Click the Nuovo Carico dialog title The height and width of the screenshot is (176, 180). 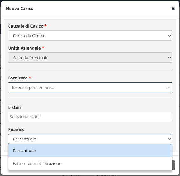point(19,8)
